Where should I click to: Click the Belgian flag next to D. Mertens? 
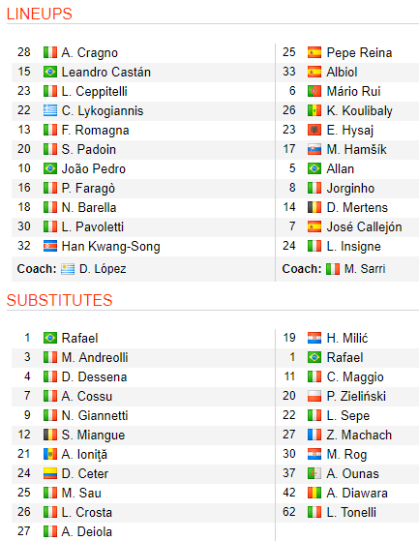314,207
